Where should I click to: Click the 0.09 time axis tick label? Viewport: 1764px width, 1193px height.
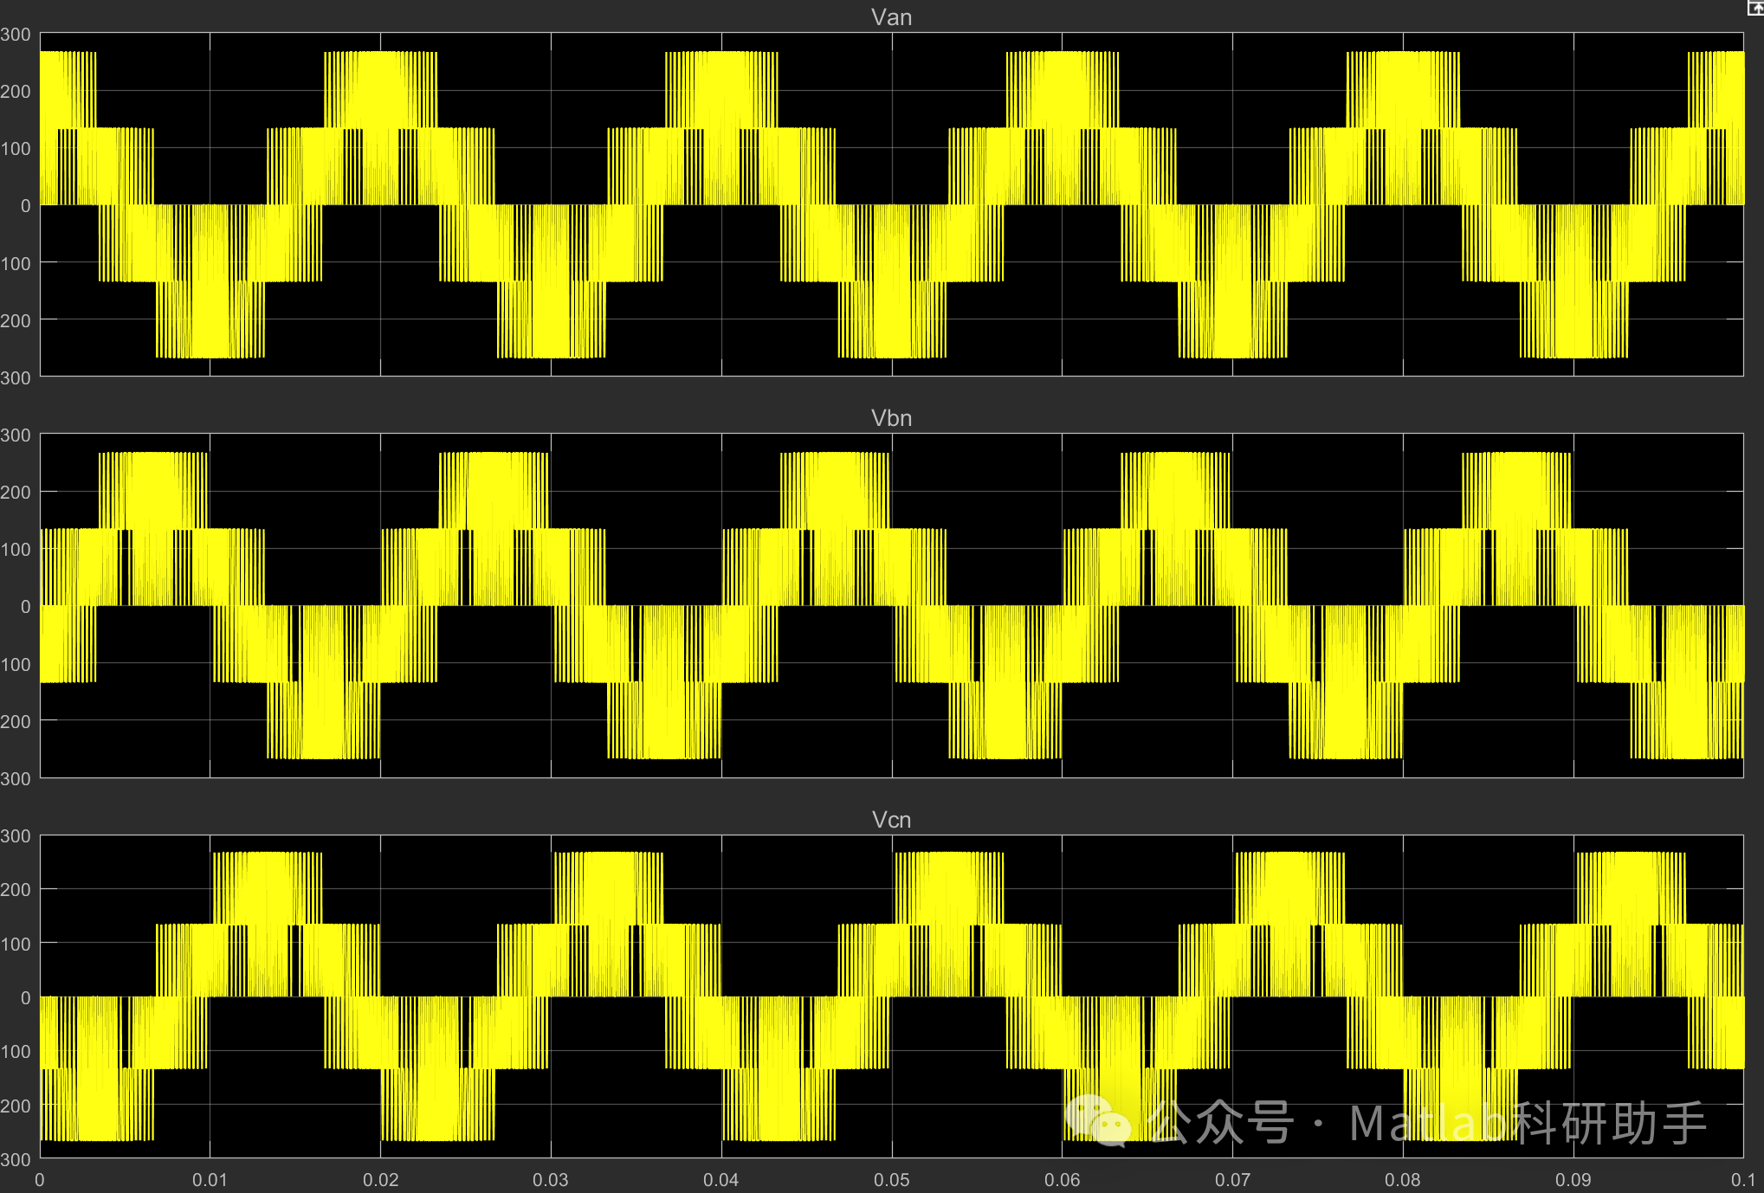pos(1573,1179)
